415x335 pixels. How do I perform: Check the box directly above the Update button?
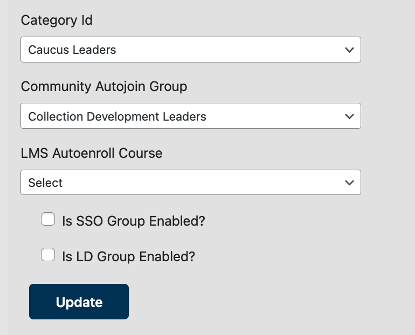pyautogui.click(x=49, y=255)
